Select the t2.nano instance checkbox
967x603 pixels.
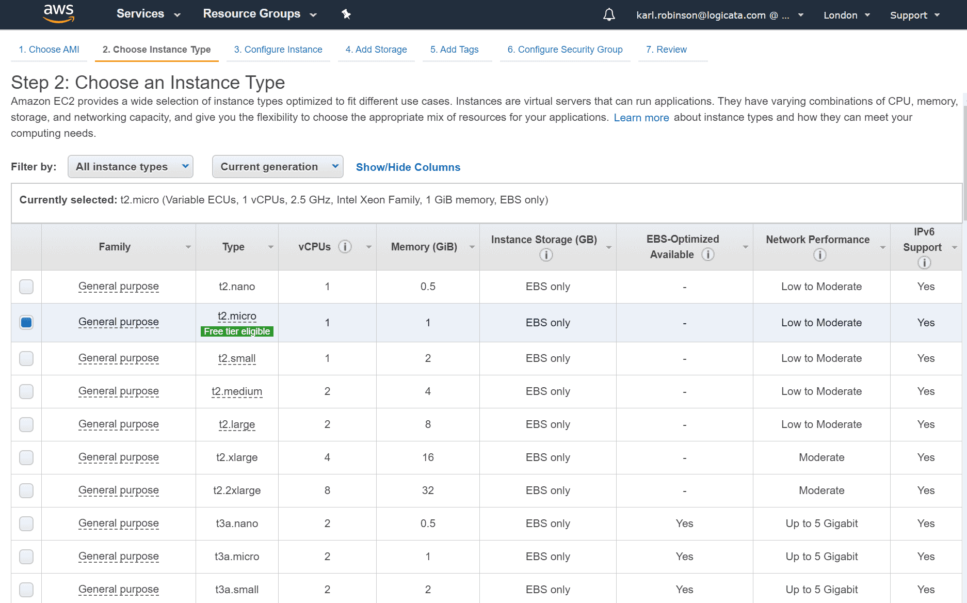click(x=26, y=287)
